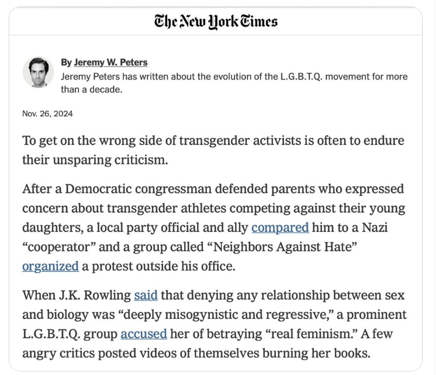Follow the "compared" hyperlink

click(280, 228)
